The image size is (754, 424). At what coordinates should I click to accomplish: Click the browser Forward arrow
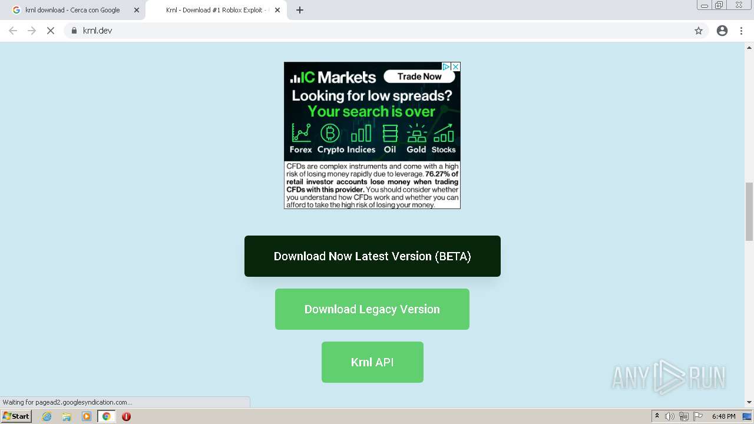(x=32, y=31)
